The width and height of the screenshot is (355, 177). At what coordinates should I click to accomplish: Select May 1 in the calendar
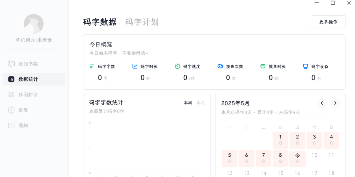click(280, 140)
